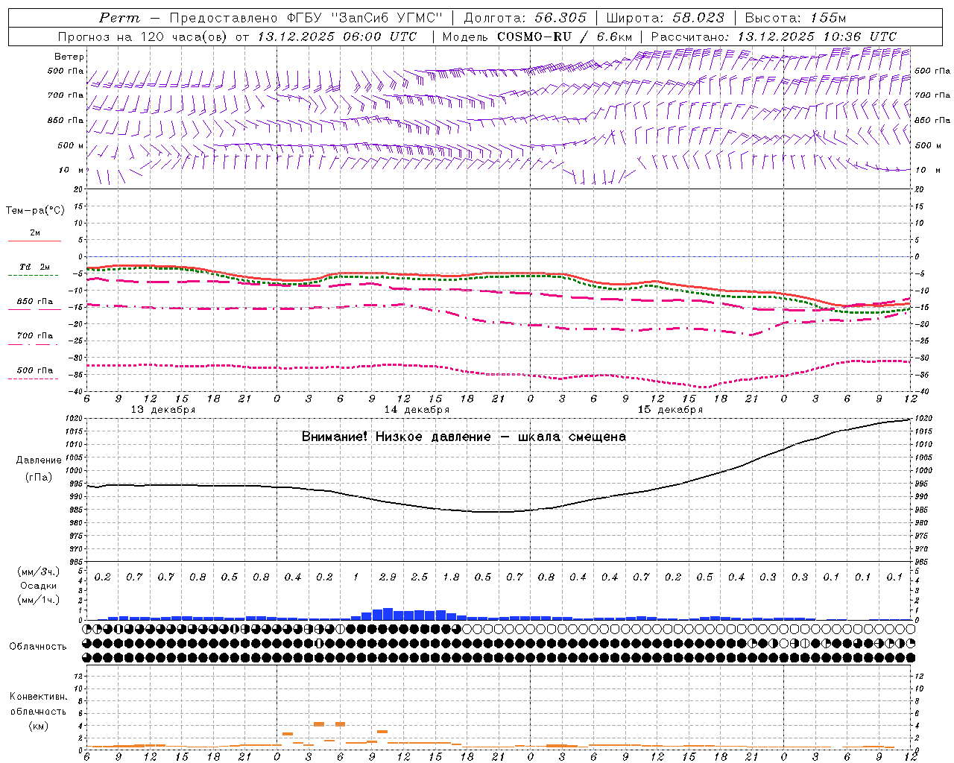The image size is (954, 763).
Task: Click the latitude value 'Широта: 58.023'
Action: [x=665, y=18]
